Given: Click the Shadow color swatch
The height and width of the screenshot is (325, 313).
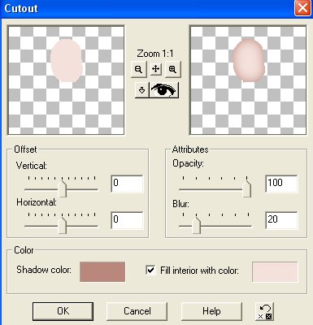Looking at the screenshot, I should (102, 271).
